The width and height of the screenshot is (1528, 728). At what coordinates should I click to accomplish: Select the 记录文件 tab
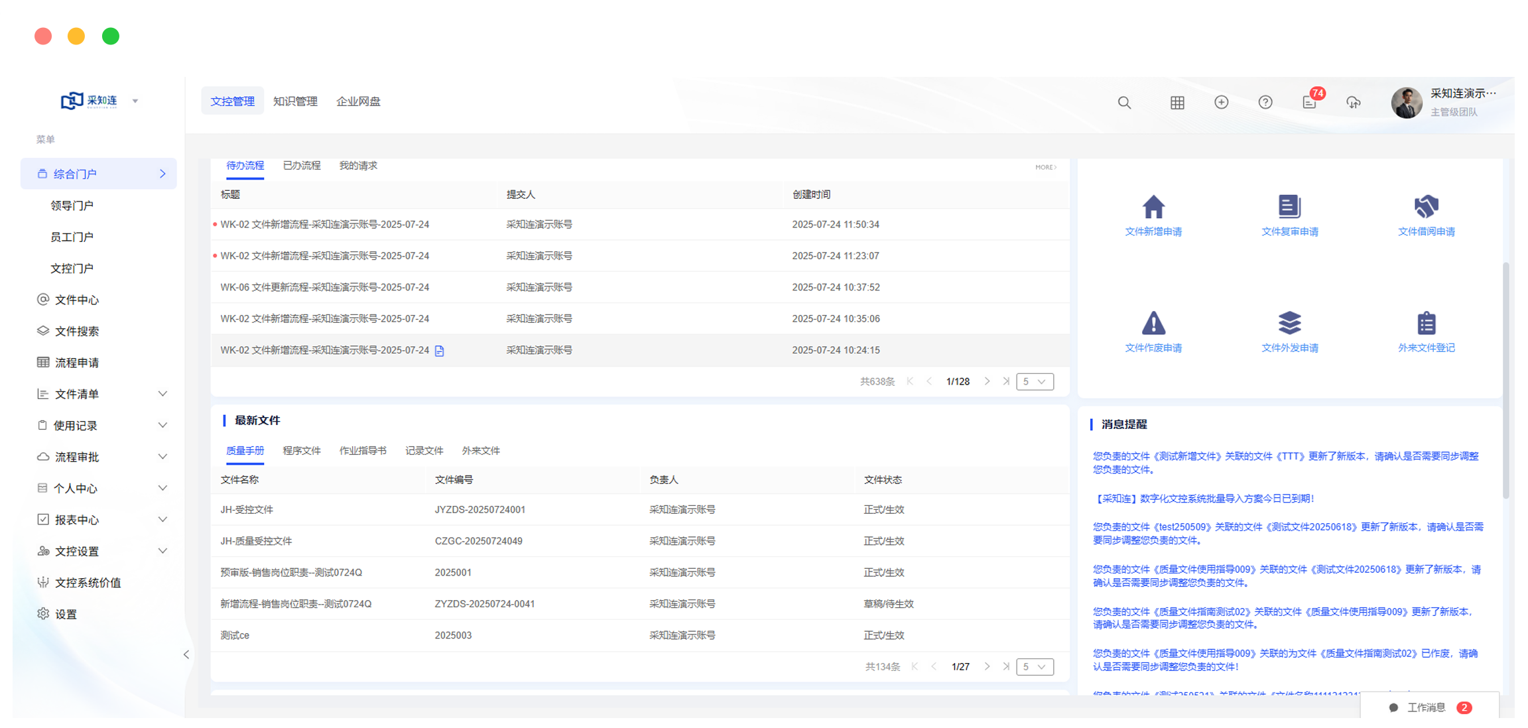424,450
